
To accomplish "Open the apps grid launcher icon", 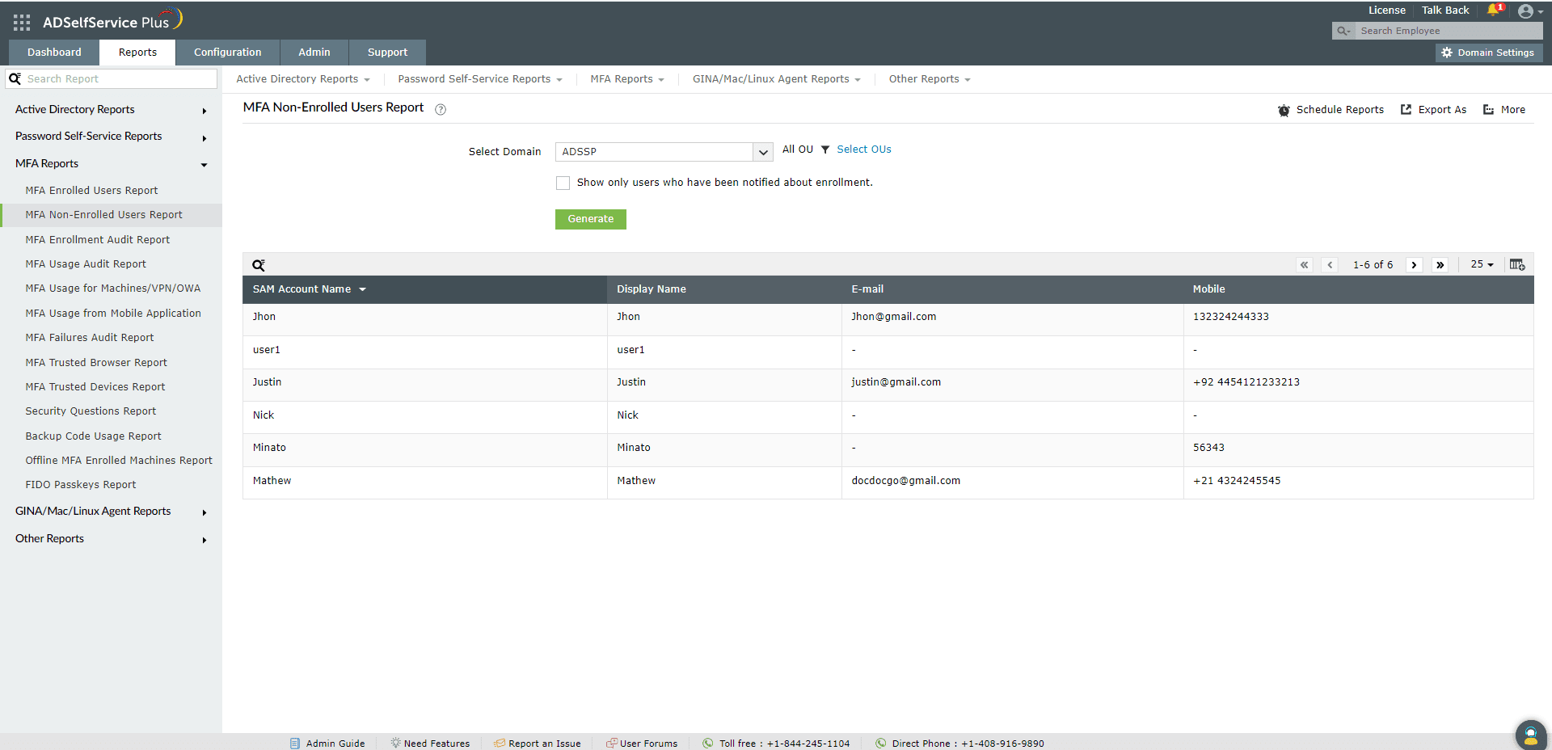I will 22,23.
